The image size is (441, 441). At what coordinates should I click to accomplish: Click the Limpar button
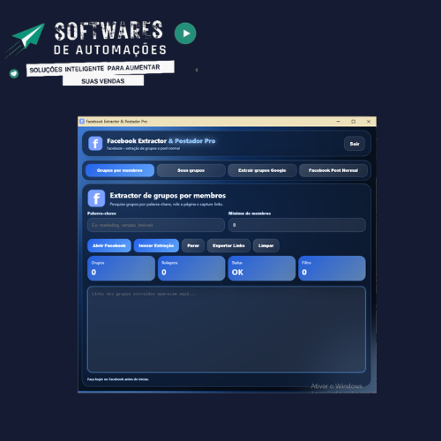point(266,246)
